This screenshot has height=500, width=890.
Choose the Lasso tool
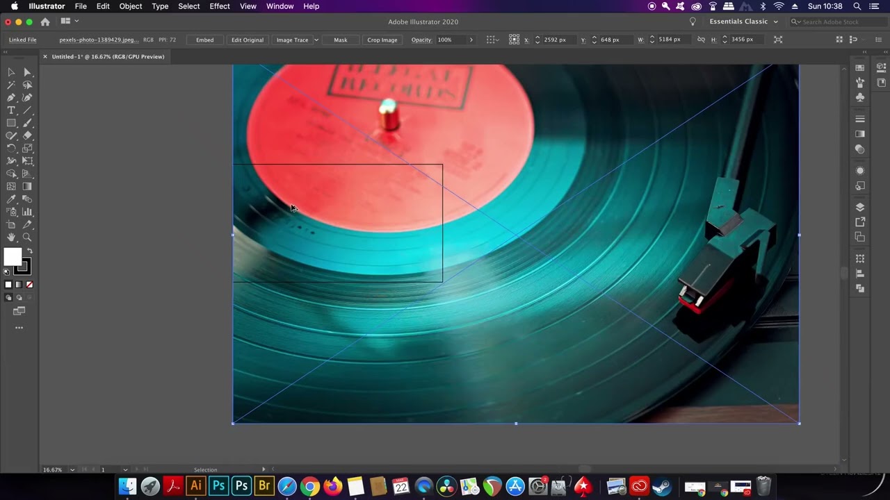[27, 85]
